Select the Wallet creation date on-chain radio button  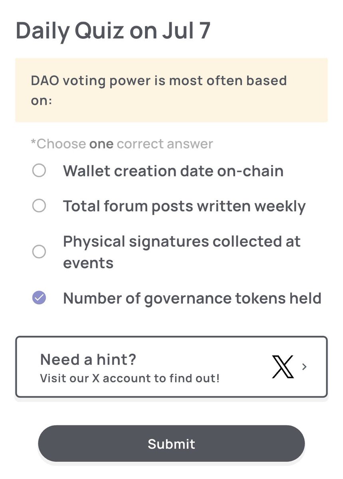[x=39, y=171]
